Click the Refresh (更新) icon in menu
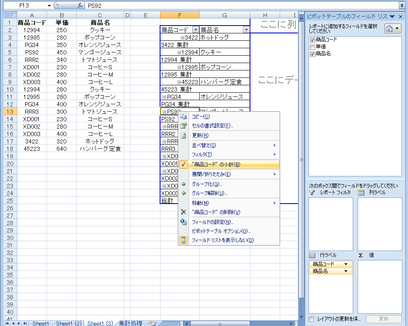Image resolution: width=408 pixels, height=326 pixels. click(x=184, y=136)
